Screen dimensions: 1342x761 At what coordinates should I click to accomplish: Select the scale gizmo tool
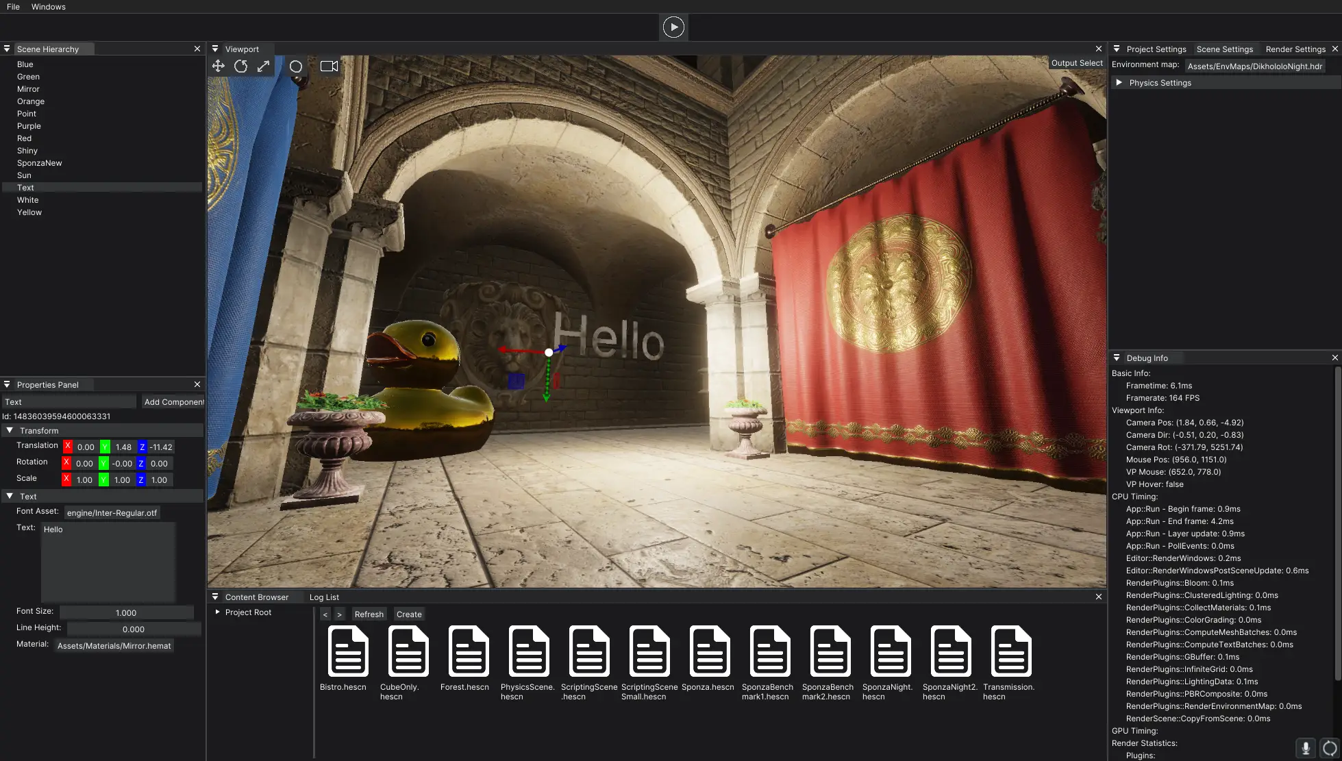point(263,66)
